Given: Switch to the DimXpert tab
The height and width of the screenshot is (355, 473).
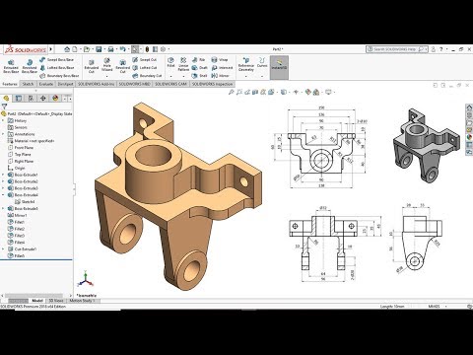Looking at the screenshot, I should tap(65, 84).
